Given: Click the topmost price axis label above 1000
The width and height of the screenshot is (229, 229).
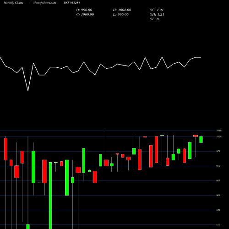Looking at the screenshot, I should tap(219, 131).
